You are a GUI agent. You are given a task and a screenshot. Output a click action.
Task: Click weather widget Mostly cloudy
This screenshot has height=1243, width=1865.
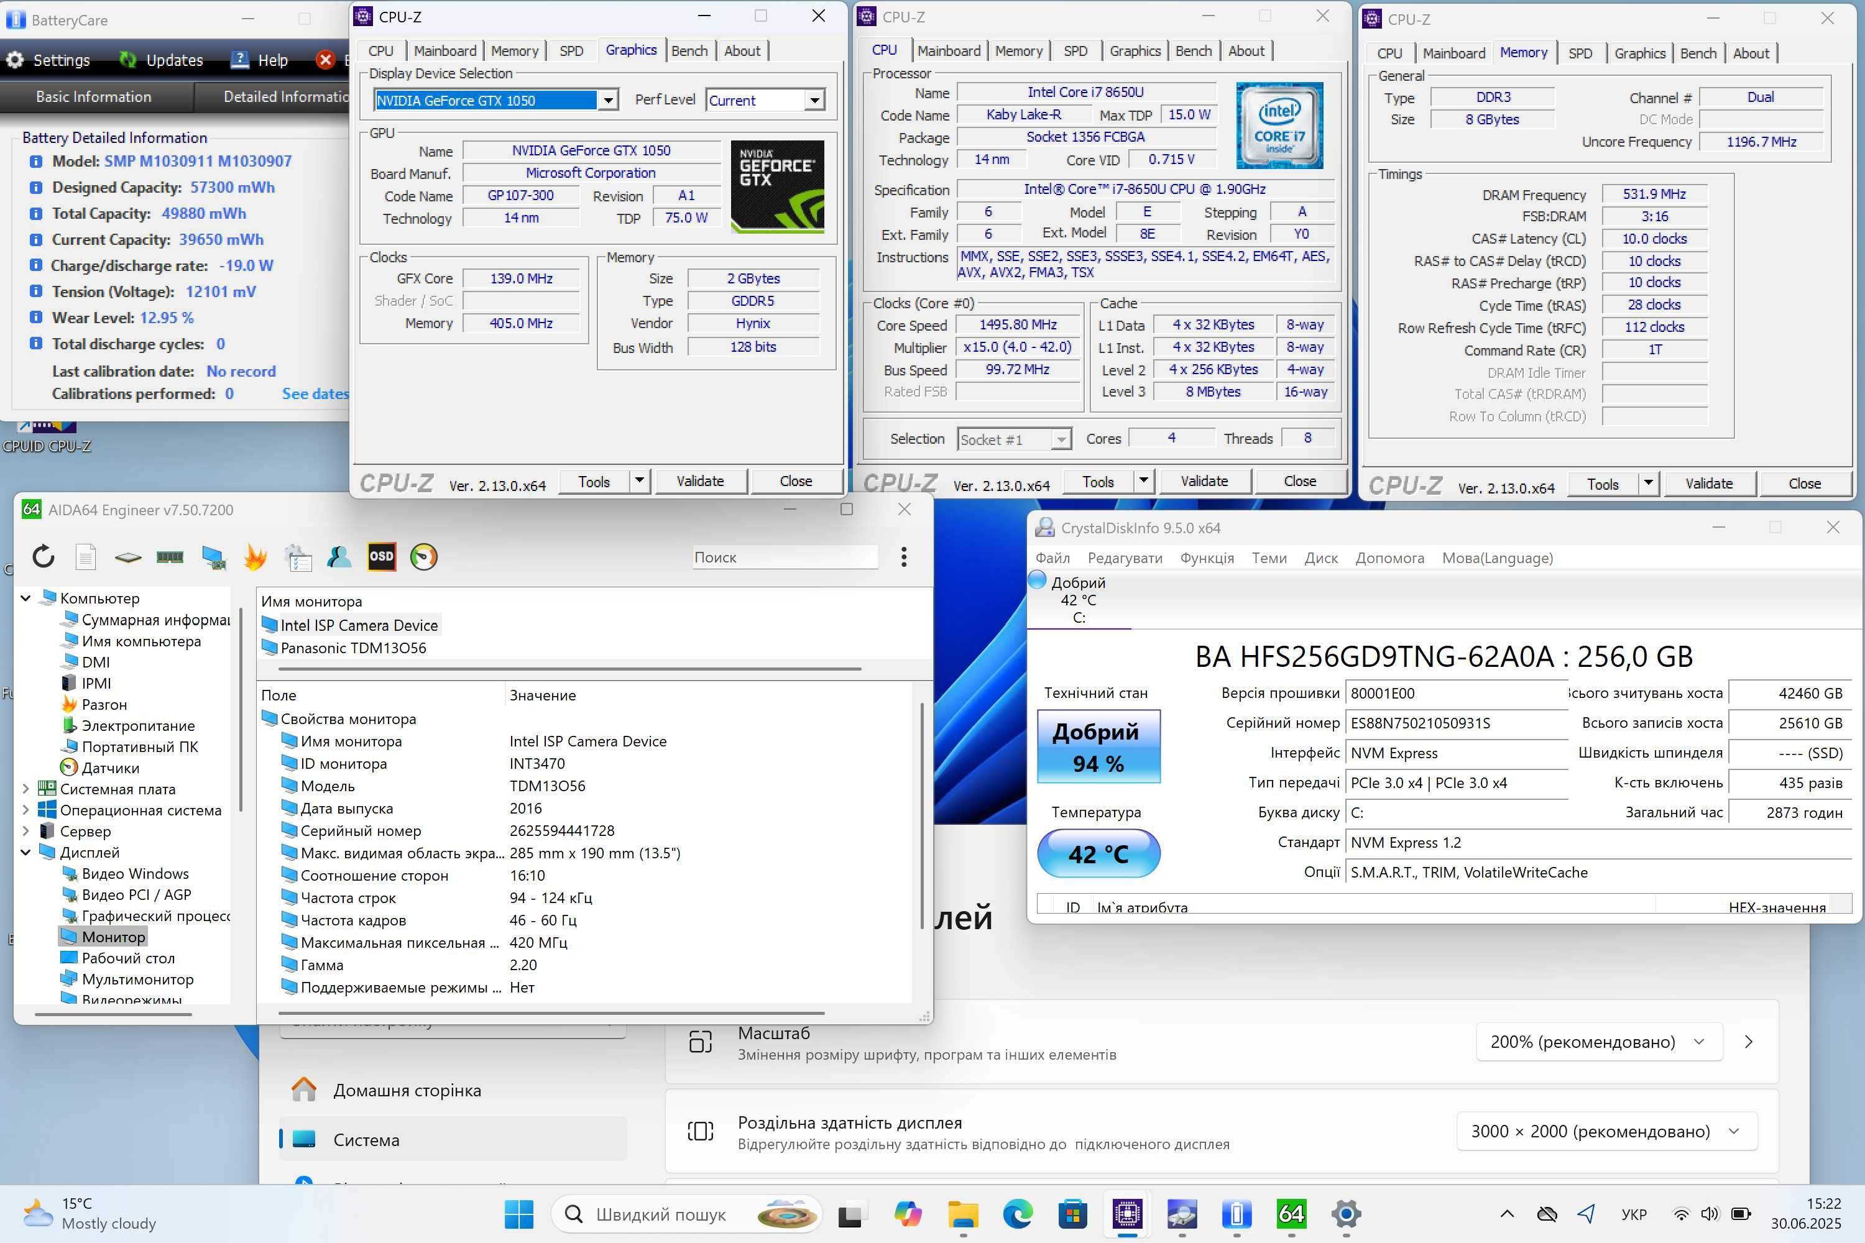[x=90, y=1214]
